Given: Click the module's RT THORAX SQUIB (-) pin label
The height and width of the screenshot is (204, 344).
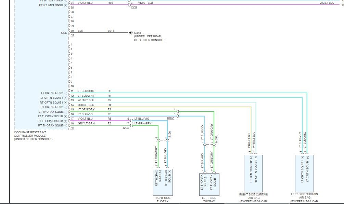Looking at the screenshot, I should point(53,125).
